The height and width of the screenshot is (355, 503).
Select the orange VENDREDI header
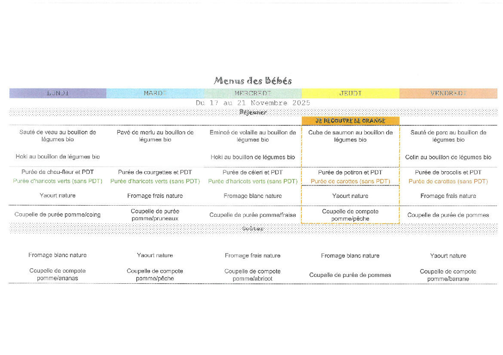click(448, 93)
